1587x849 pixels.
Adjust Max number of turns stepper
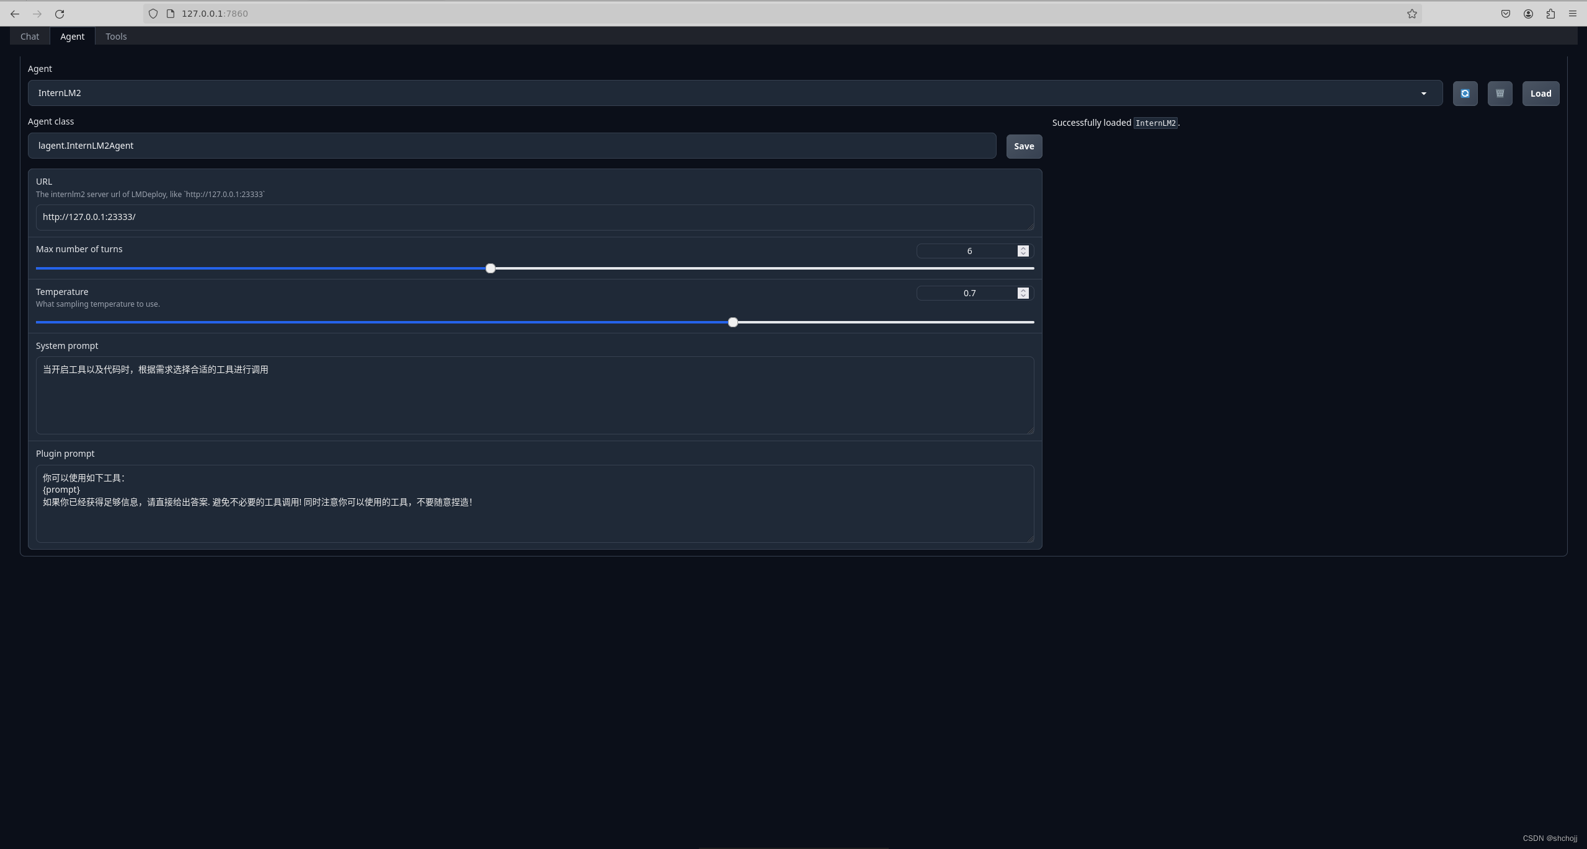pos(1023,250)
